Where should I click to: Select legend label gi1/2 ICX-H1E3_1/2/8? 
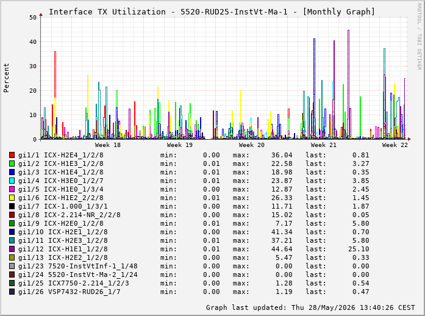point(61,164)
